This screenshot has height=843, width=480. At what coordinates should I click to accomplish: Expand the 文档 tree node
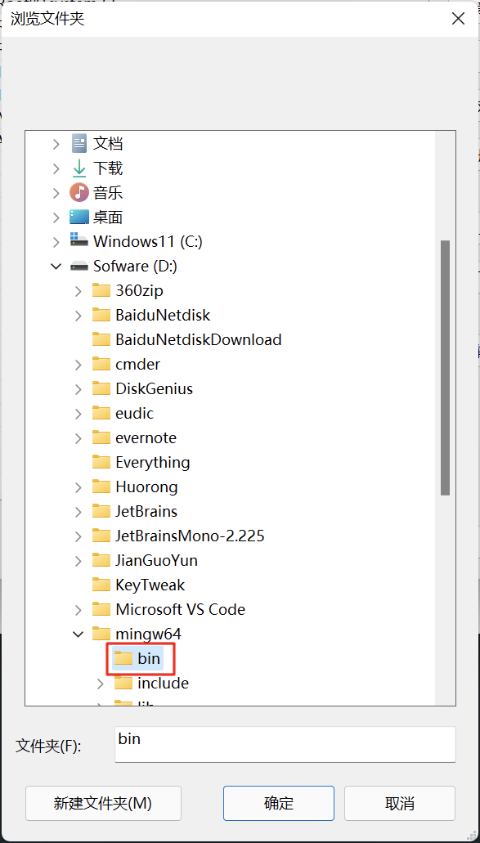pyautogui.click(x=56, y=144)
